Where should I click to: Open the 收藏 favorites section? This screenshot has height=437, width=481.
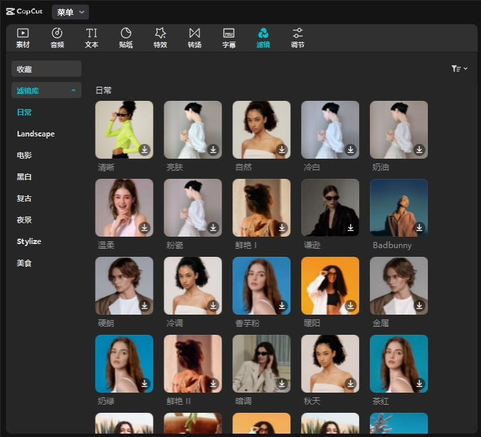pos(46,69)
